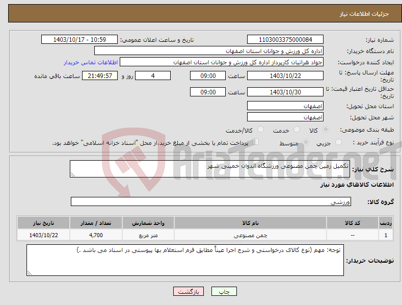Select the کالا/خدمت radio button
Viewport: 402px width, 305px height.
[x=260, y=130]
